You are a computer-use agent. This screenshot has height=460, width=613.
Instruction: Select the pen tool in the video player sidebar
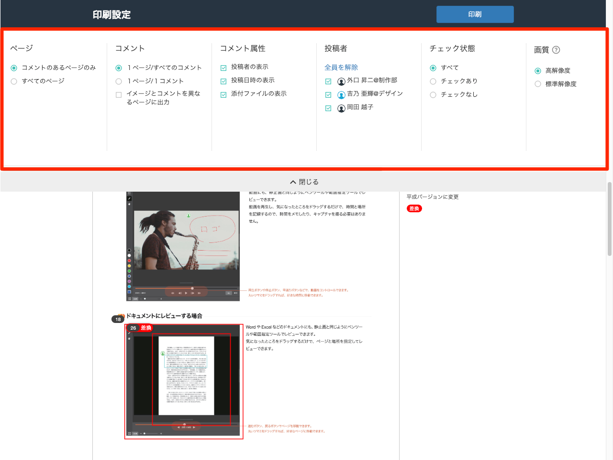pos(129,198)
